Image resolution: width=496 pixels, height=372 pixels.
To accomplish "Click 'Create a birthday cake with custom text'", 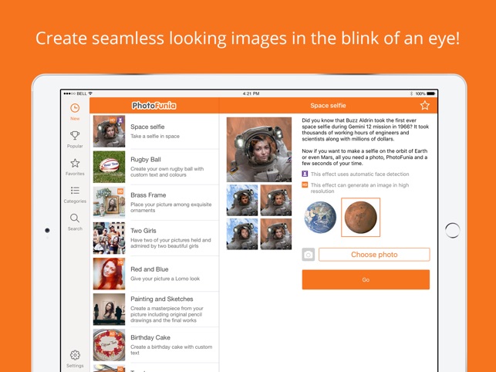I will pyautogui.click(x=171, y=350).
